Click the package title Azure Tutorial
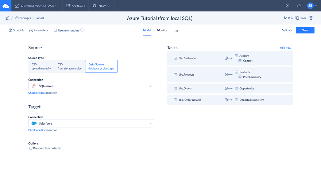The width and height of the screenshot is (321, 169). click(x=160, y=18)
